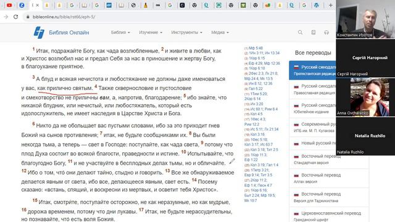Open cross-reference 2Кор 6:14
The image size is (395, 222).
252,99
